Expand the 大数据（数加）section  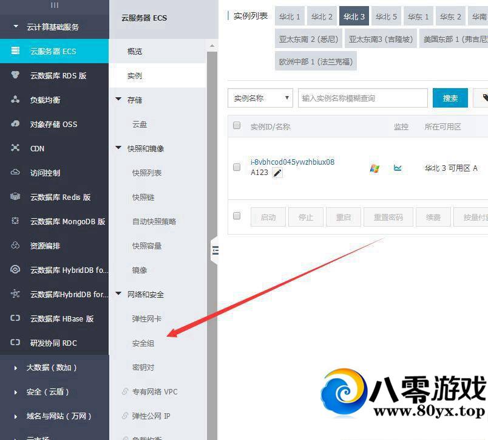[16, 368]
